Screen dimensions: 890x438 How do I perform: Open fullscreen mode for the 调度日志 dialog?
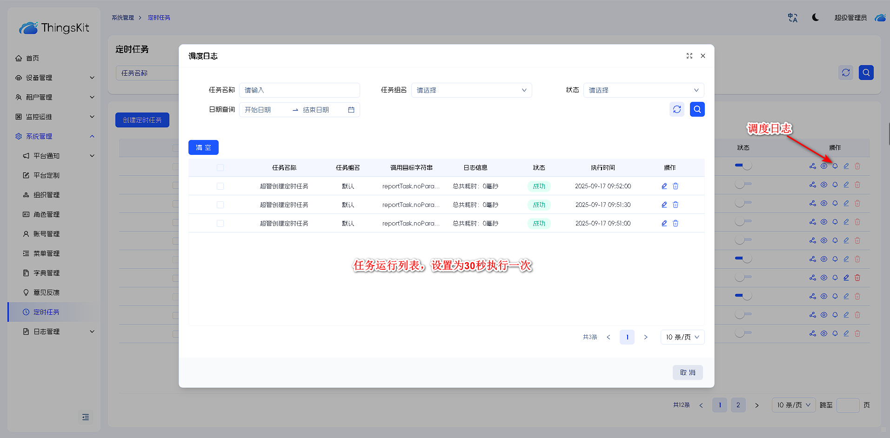689,56
